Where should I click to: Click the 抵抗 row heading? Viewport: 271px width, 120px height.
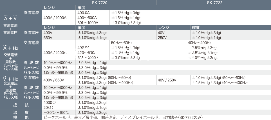(21, 105)
